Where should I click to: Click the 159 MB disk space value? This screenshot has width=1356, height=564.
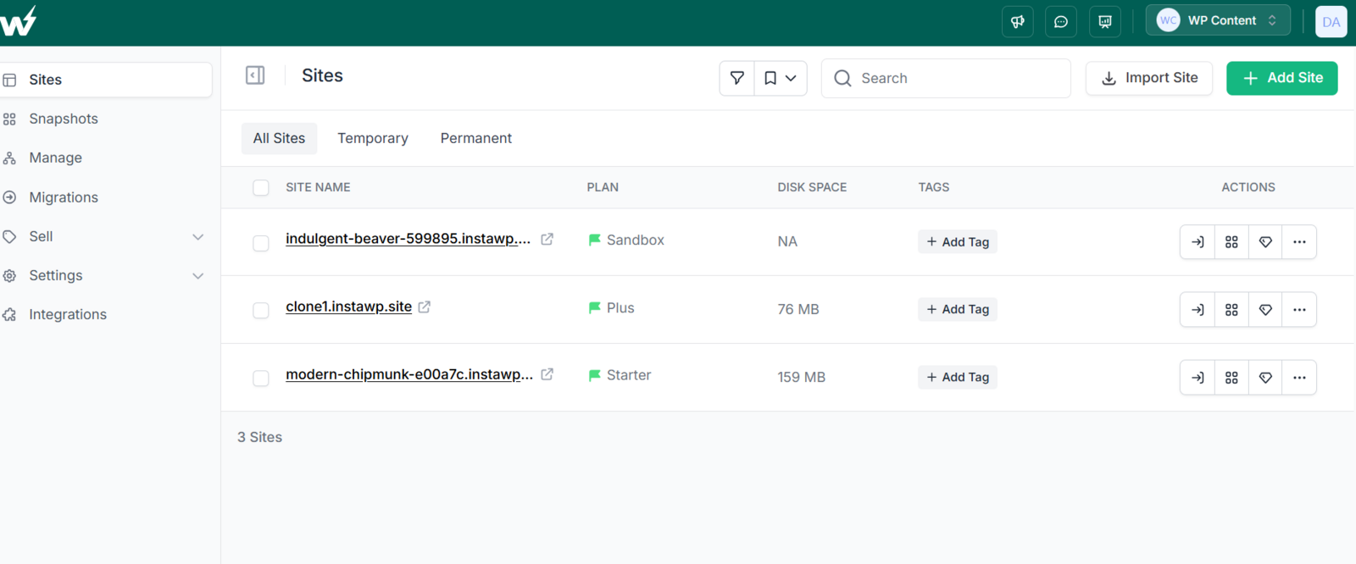801,377
